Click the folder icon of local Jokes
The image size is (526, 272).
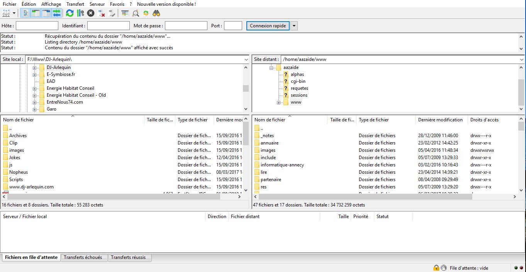(5, 158)
